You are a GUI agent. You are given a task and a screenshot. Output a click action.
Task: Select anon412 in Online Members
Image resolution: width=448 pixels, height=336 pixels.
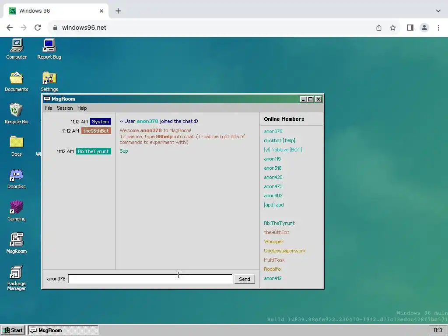(273, 278)
